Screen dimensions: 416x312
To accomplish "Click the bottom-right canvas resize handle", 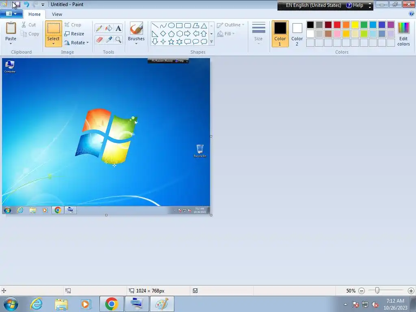I will [211, 215].
